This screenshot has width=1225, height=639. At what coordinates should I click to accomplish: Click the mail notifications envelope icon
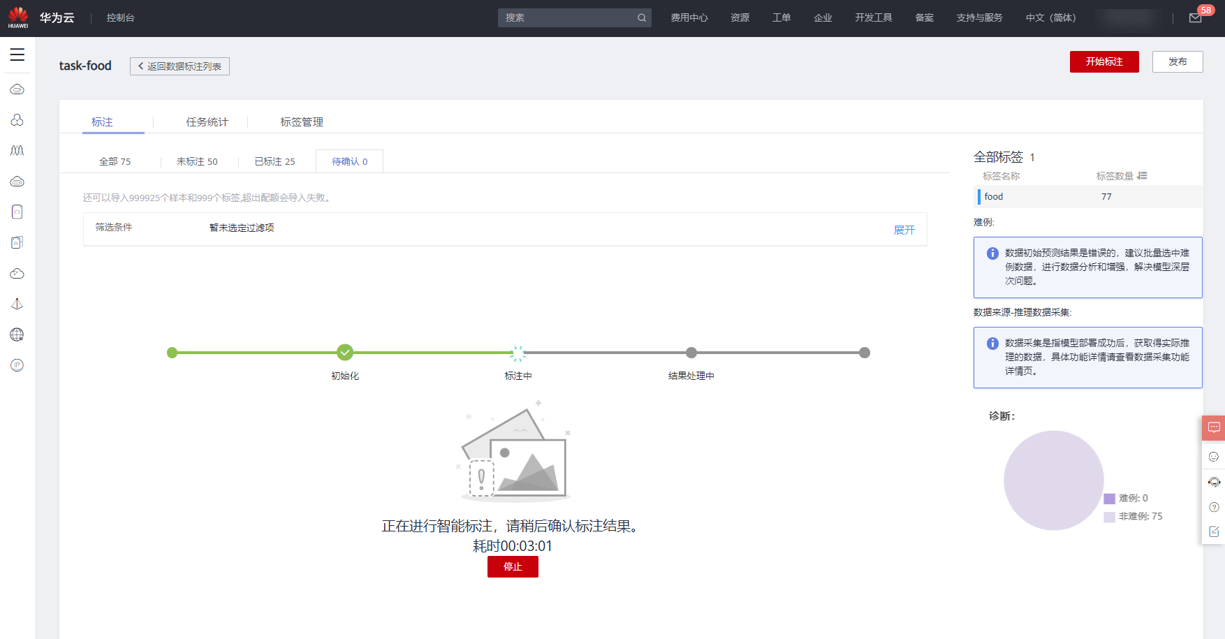coord(1195,18)
